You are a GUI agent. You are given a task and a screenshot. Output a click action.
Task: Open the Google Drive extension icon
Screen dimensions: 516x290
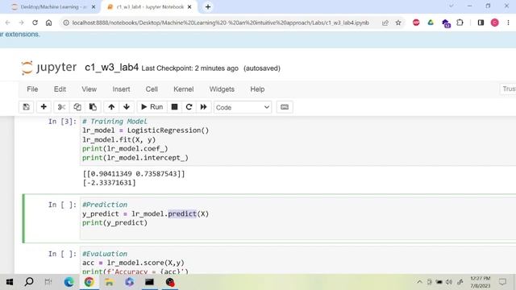[431, 23]
